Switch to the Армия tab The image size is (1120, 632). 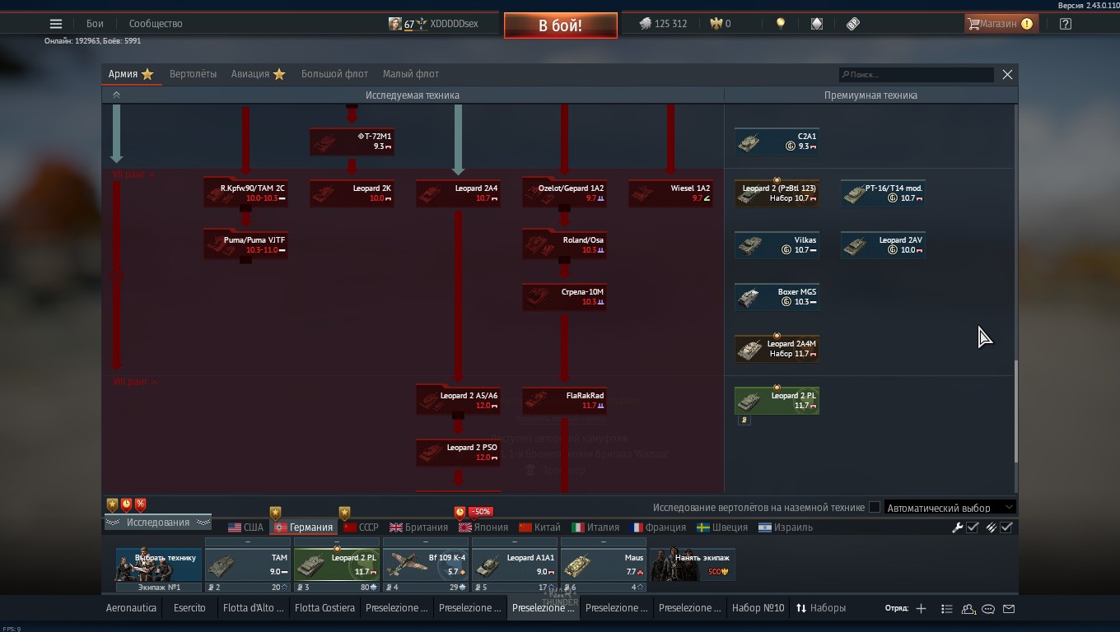(131, 74)
